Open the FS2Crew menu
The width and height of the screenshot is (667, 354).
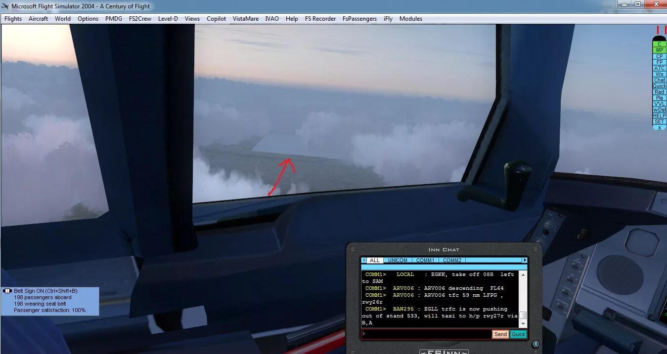[140, 19]
